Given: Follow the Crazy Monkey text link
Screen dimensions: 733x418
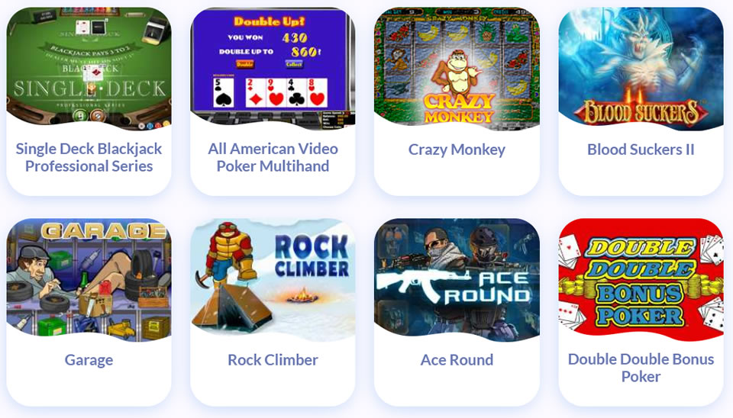Looking at the screenshot, I should 457,150.
